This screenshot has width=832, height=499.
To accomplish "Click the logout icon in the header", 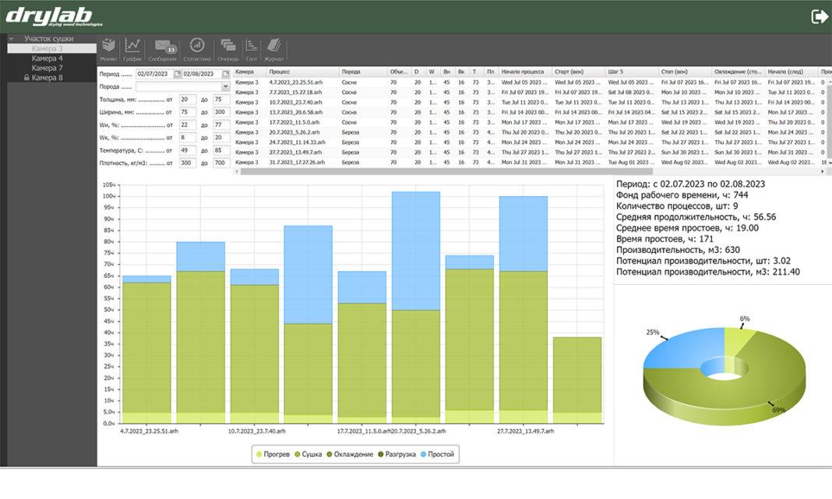I will [819, 16].
